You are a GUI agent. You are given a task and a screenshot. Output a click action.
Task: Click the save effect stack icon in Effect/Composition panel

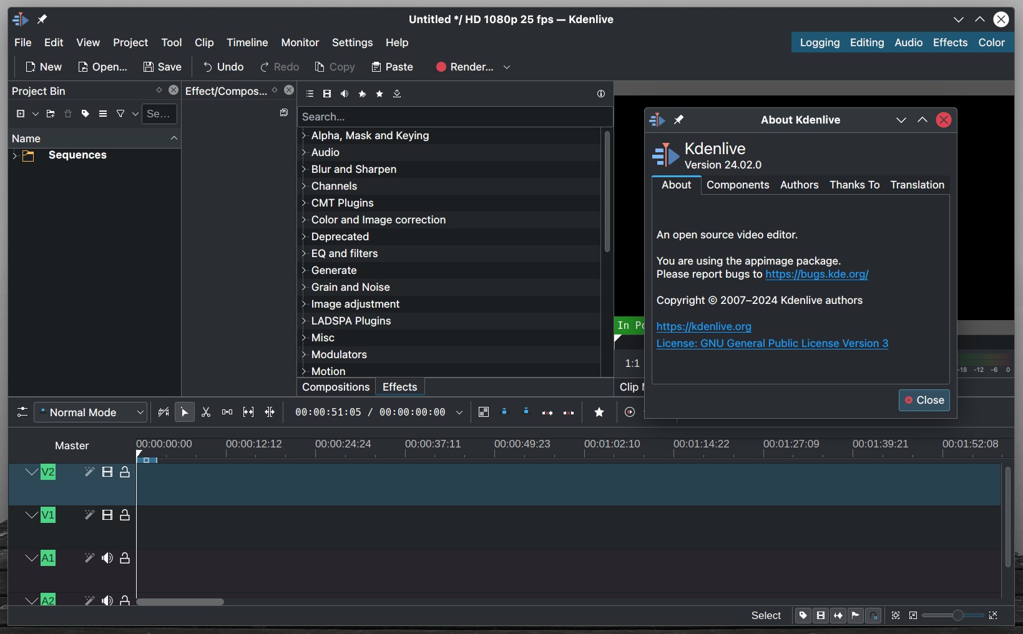[x=284, y=112]
